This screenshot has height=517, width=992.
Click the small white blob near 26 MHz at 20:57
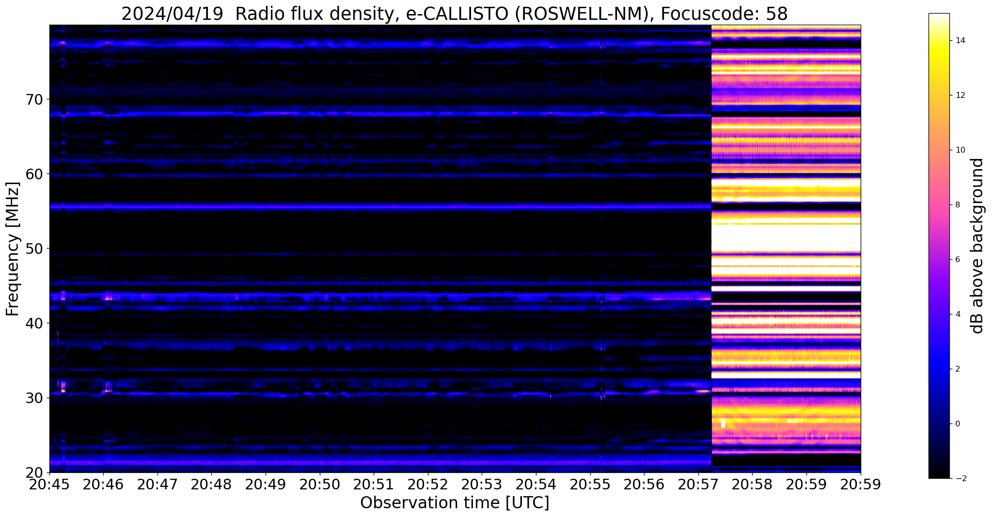click(x=723, y=423)
